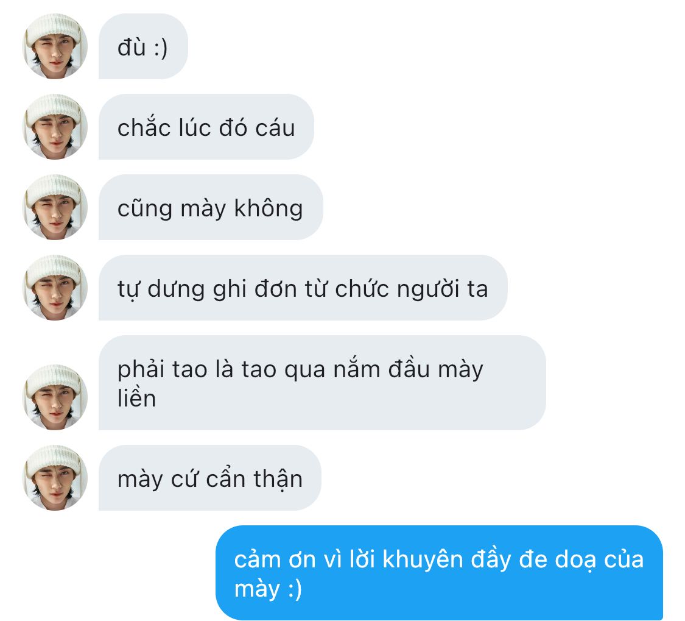The height and width of the screenshot is (621, 685).
Task: Click the word 'không' in the third message
Action: click(x=269, y=208)
